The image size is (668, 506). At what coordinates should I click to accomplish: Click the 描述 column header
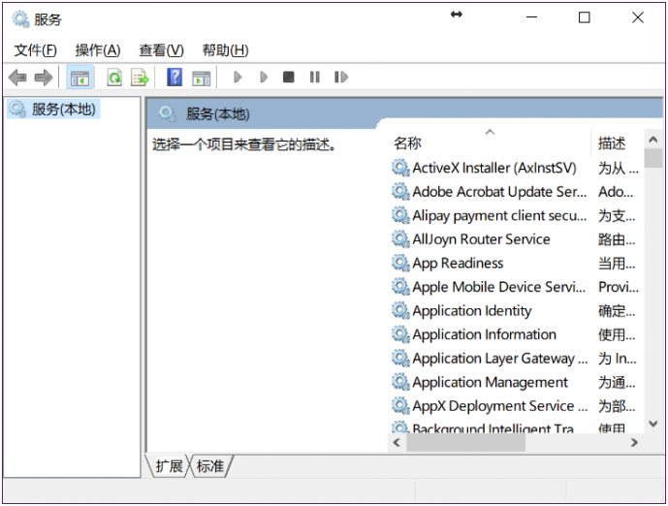tap(612, 143)
